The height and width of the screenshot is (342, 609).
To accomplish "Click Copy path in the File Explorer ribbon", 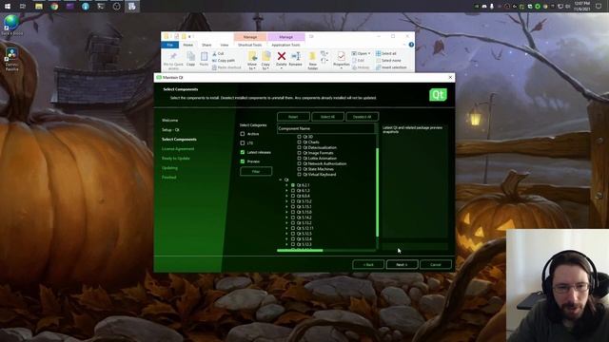I will coord(224,61).
